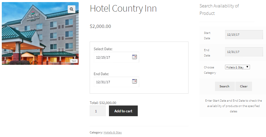Focus the quantity input box
Screen dimensions: 266x137
[x=98, y=111]
